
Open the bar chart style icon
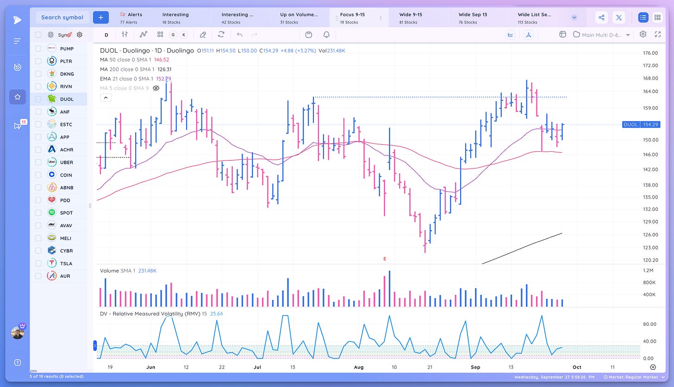[125, 34]
